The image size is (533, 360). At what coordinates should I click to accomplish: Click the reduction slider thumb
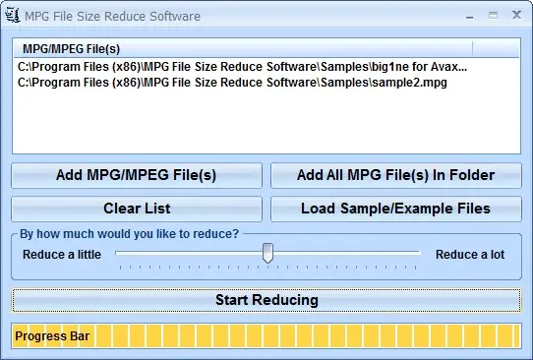click(267, 253)
